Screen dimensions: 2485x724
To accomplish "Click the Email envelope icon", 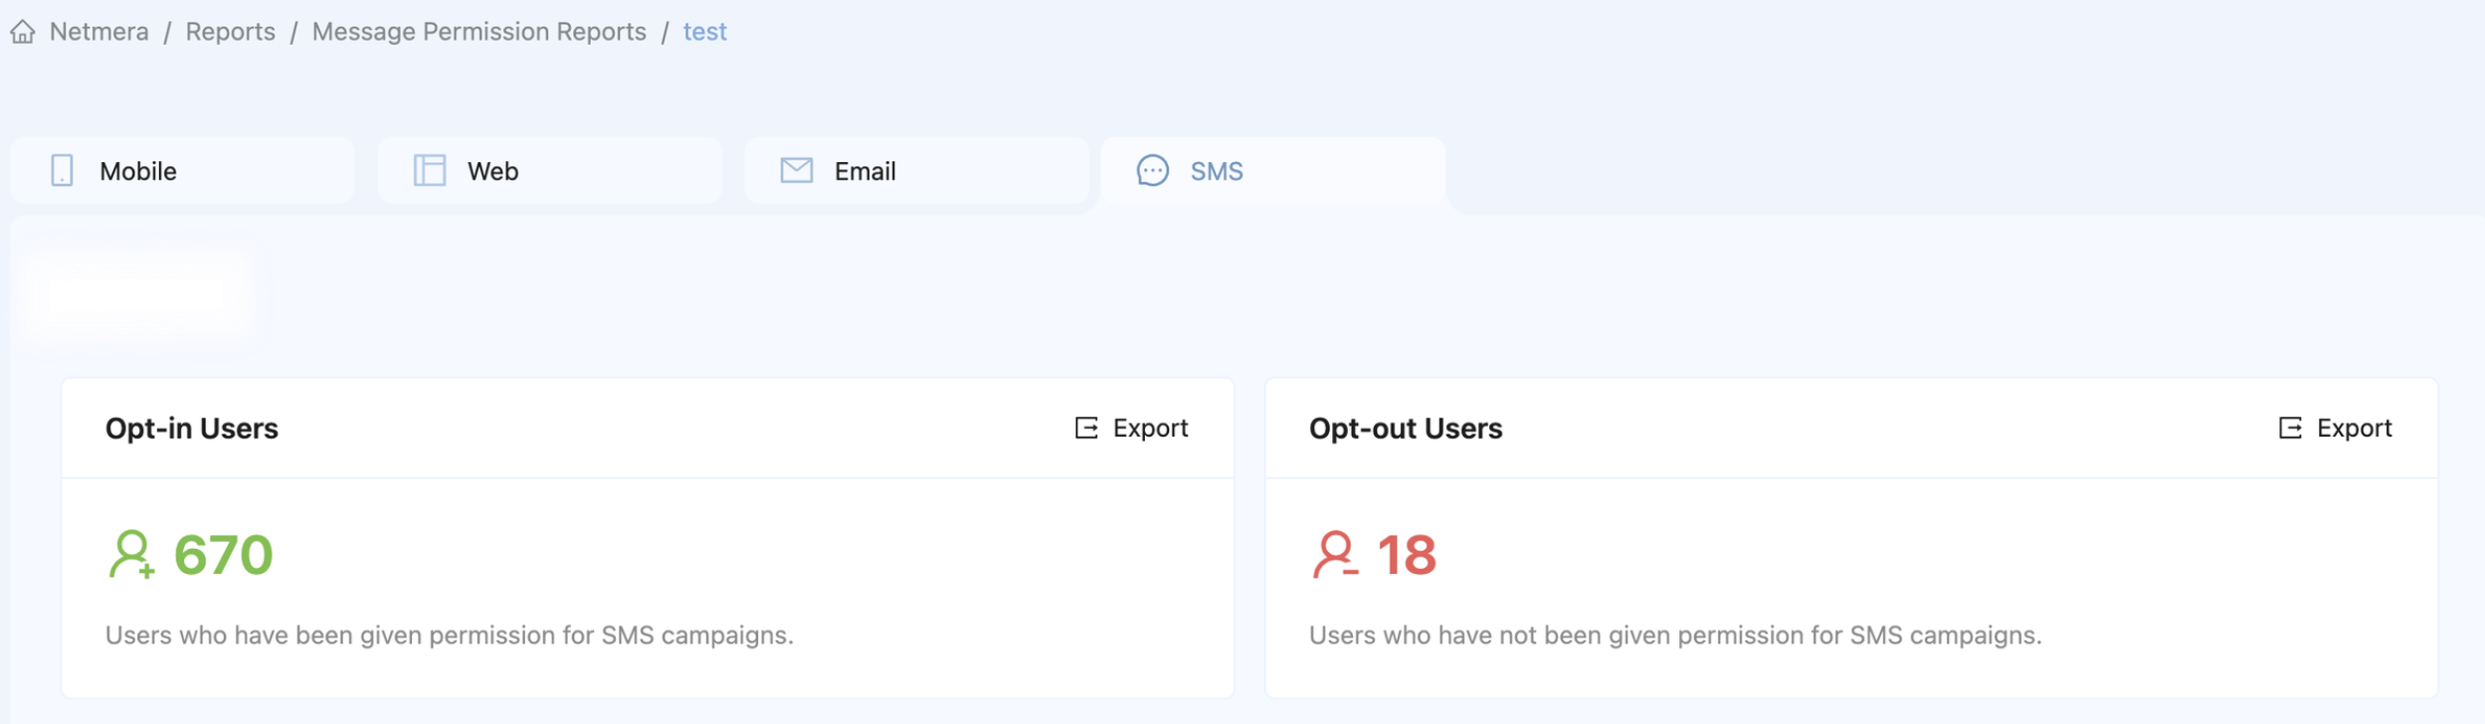I will click(x=796, y=171).
